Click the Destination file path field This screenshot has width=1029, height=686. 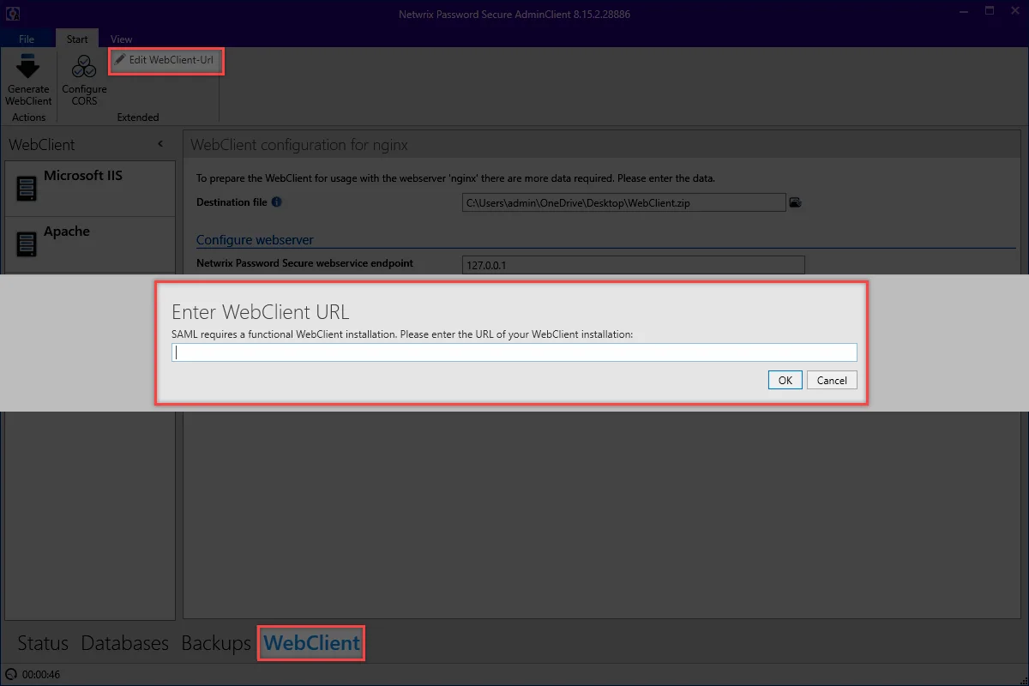[623, 202]
